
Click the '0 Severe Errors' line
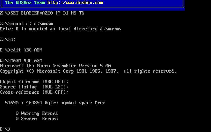(37, 119)
